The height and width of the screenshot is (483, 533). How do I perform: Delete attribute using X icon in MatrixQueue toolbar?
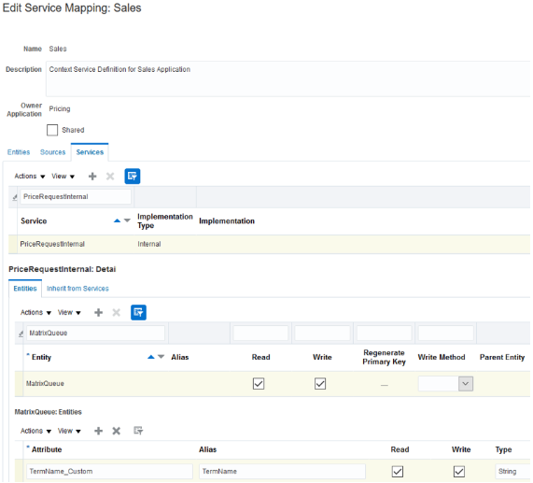click(x=117, y=431)
